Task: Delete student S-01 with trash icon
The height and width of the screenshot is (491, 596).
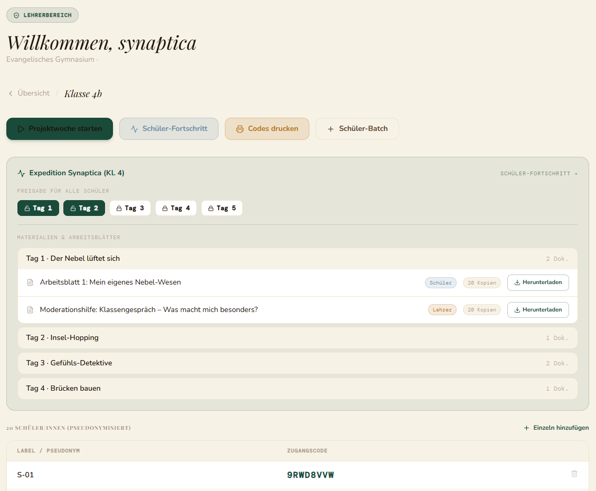Action: pyautogui.click(x=574, y=474)
